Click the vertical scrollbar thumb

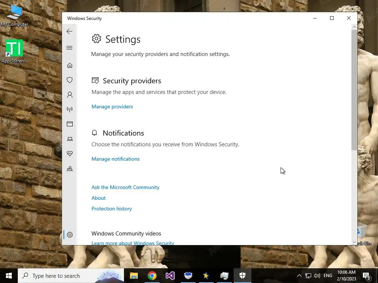pyautogui.click(x=354, y=90)
